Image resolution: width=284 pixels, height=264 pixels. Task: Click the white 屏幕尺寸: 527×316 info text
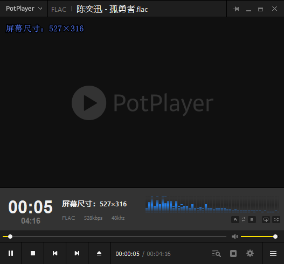(x=94, y=204)
